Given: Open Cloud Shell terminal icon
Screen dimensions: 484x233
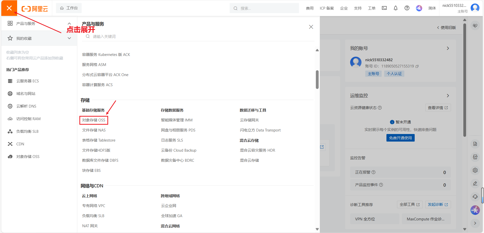Looking at the screenshot, I should [384, 8].
